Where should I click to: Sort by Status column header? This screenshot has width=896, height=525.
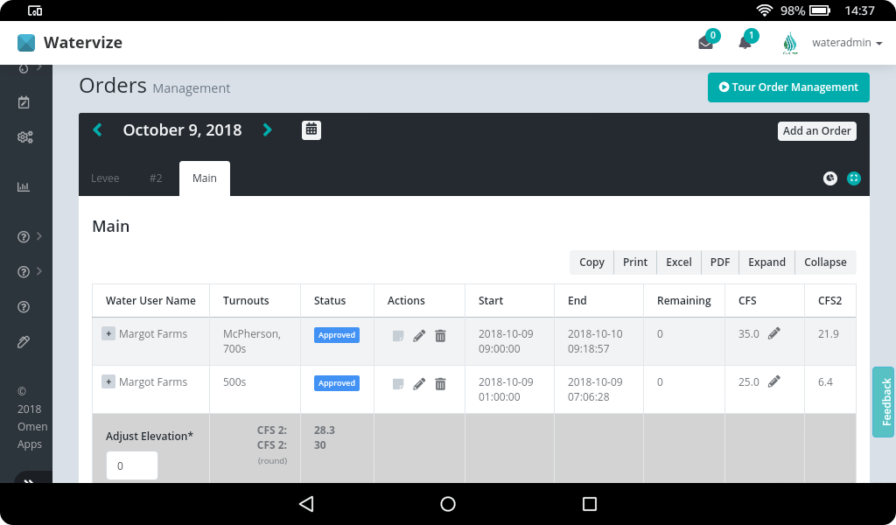pos(337,300)
